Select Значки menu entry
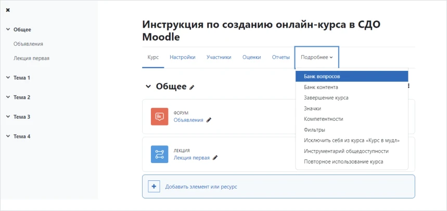This screenshot has width=447, height=211. pos(352,108)
